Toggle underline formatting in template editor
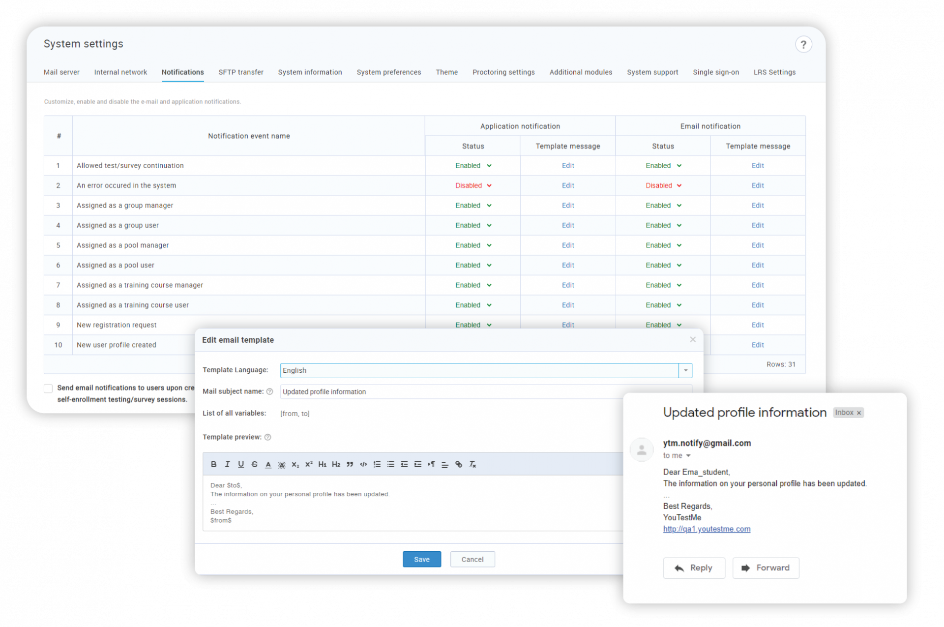Image resolution: width=944 pixels, height=627 pixels. click(x=241, y=464)
